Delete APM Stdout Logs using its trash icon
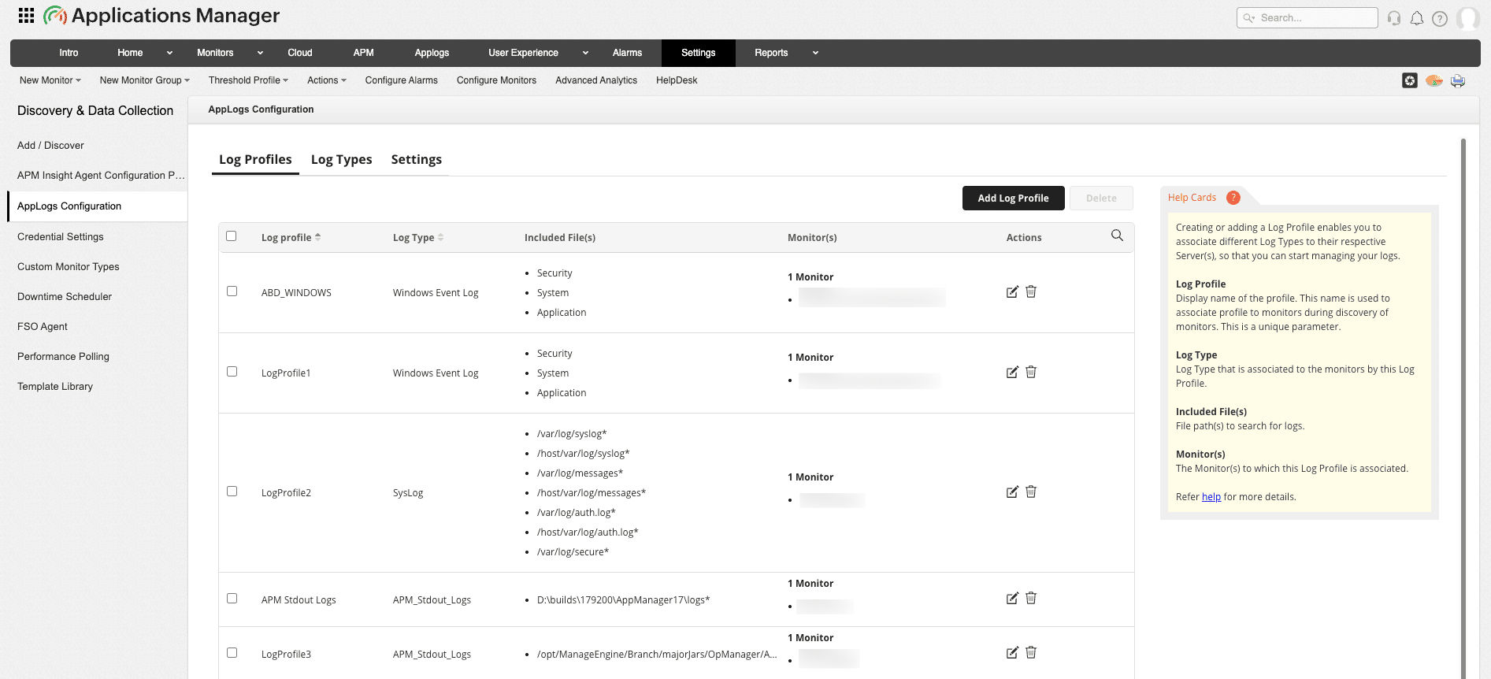This screenshot has width=1491, height=679. point(1031,598)
